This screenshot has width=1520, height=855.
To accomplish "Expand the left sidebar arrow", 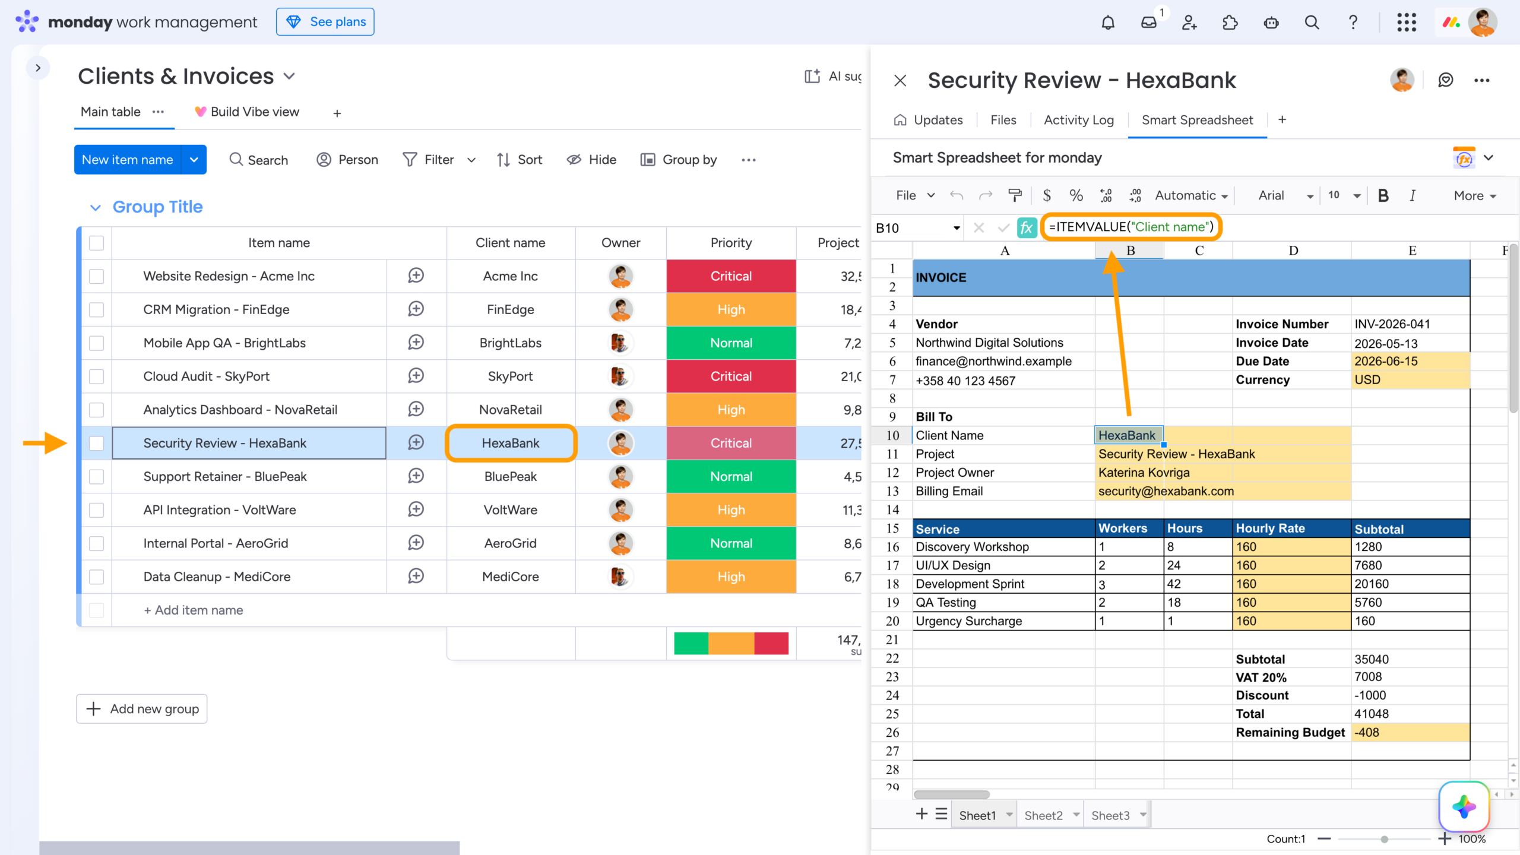I will click(38, 68).
